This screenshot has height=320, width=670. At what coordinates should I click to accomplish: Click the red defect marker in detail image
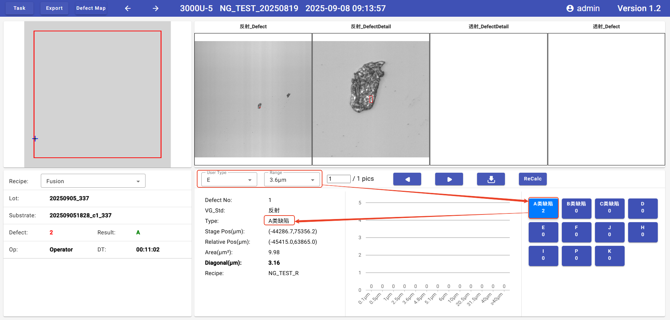click(x=371, y=99)
